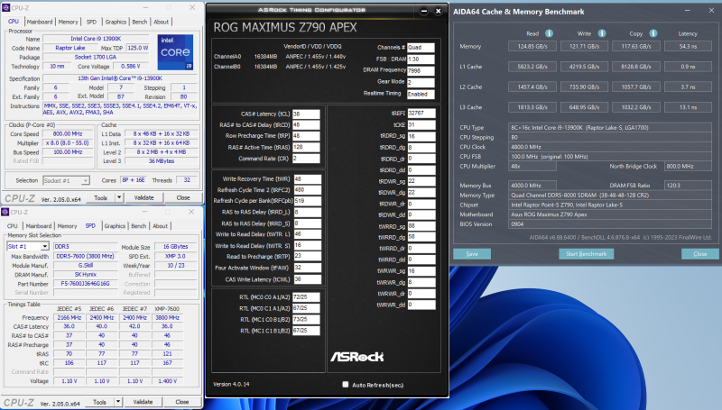This screenshot has height=410, width=722.
Task: Minimize the ASRock Timing Configurator window
Action: 424,10
